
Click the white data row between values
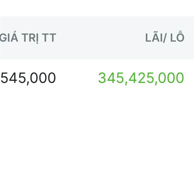(77, 78)
